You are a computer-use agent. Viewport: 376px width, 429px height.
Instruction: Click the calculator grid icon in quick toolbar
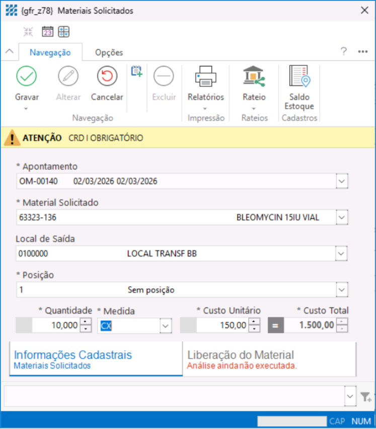(63, 32)
